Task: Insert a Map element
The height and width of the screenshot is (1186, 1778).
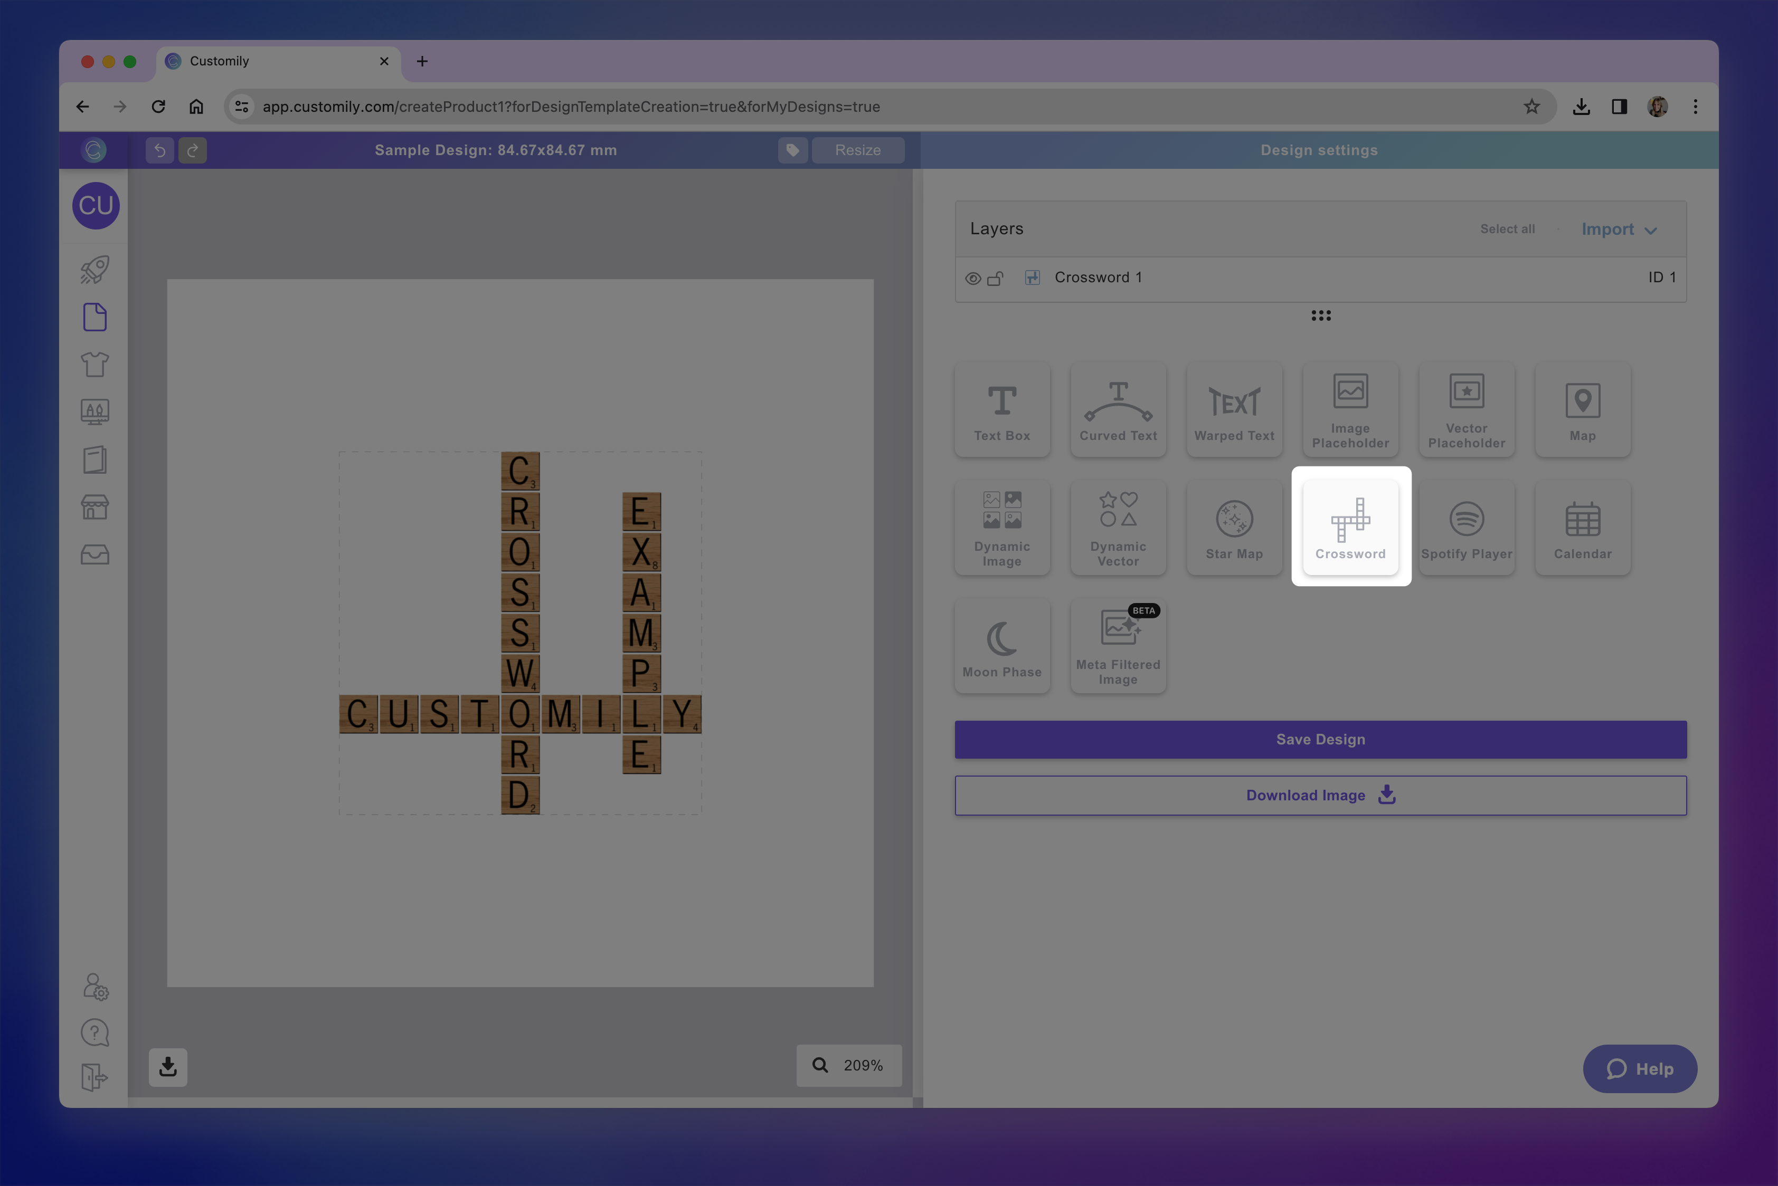Action: click(x=1583, y=408)
